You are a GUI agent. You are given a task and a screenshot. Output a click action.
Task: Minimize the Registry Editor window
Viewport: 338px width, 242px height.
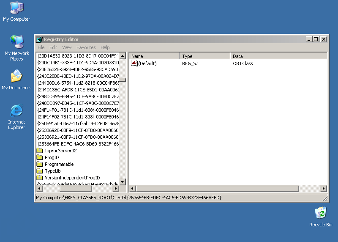(309, 39)
